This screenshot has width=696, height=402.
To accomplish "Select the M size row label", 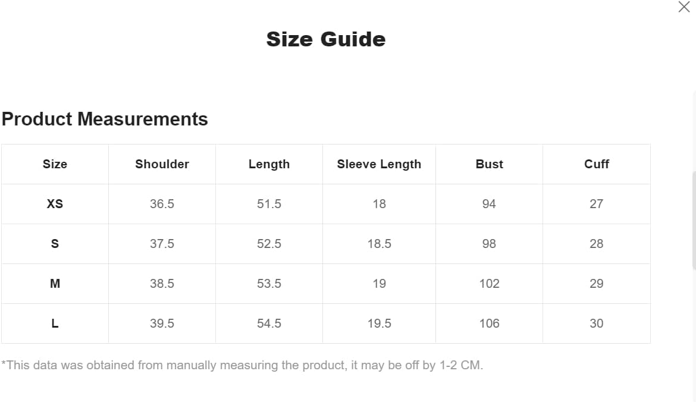I will (55, 284).
